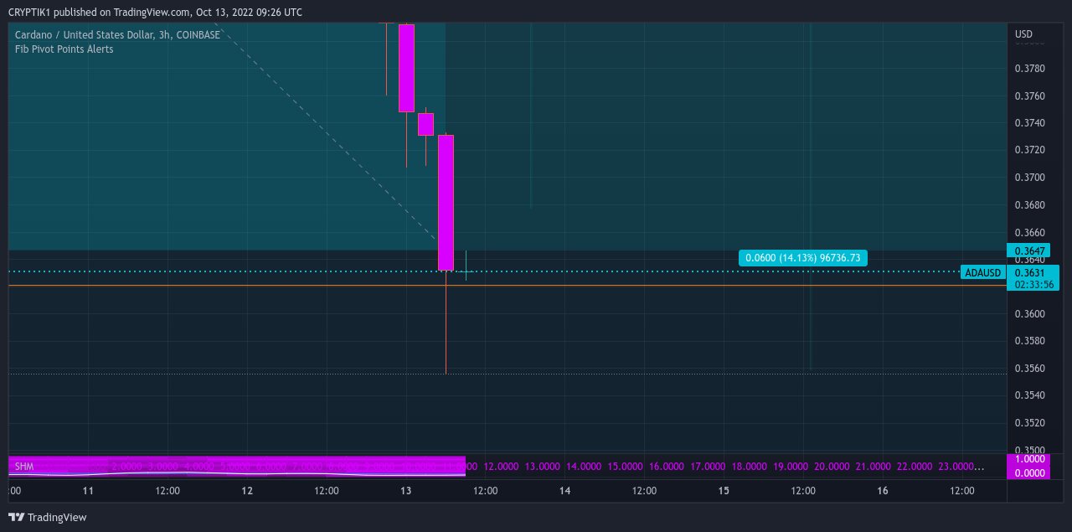This screenshot has height=532, width=1072.
Task: Click the 0.3720 price axis value
Action: (1029, 150)
